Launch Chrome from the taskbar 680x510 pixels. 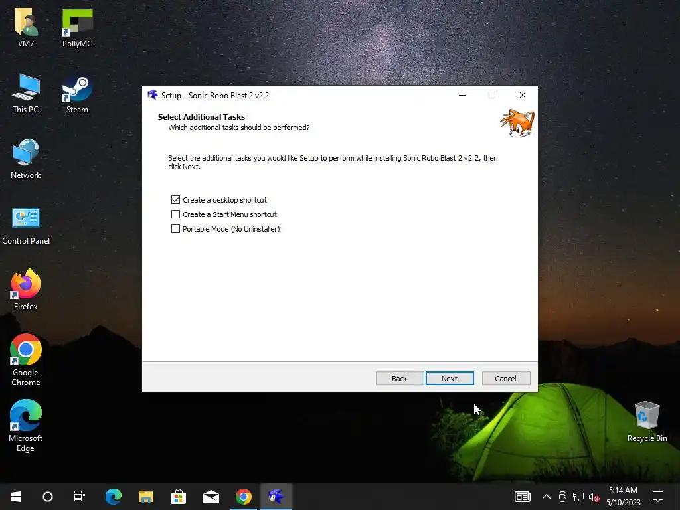243,497
